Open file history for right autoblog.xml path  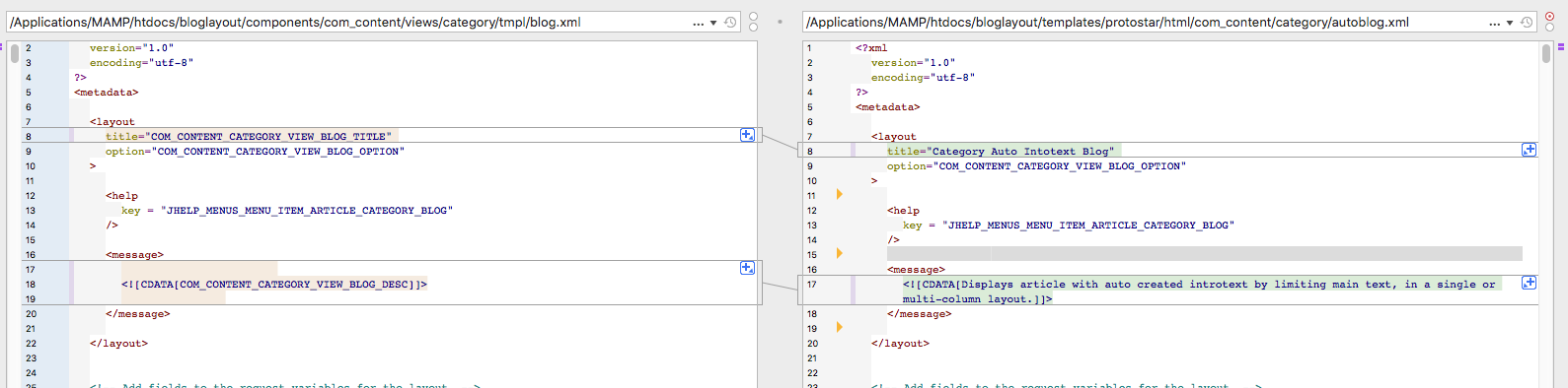coord(1527,22)
